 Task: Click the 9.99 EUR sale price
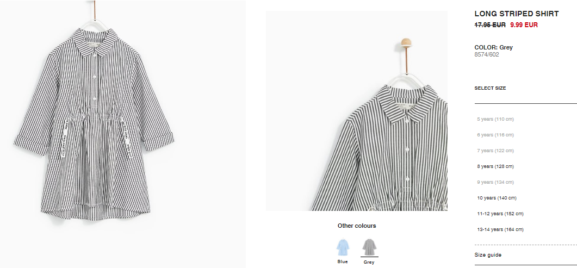pyautogui.click(x=524, y=25)
